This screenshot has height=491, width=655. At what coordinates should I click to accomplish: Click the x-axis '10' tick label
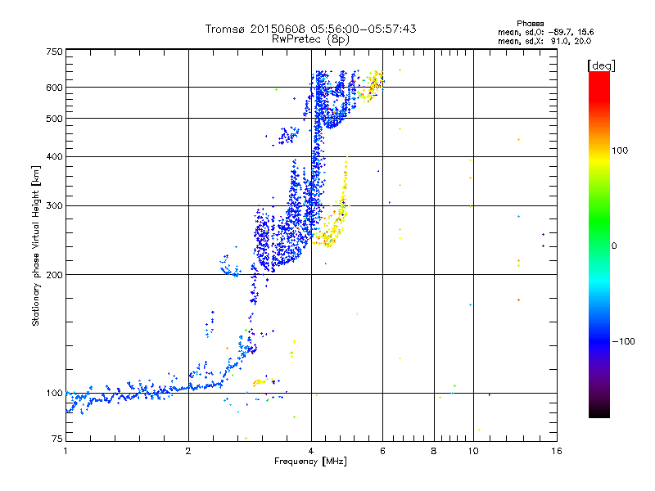pos(473,451)
